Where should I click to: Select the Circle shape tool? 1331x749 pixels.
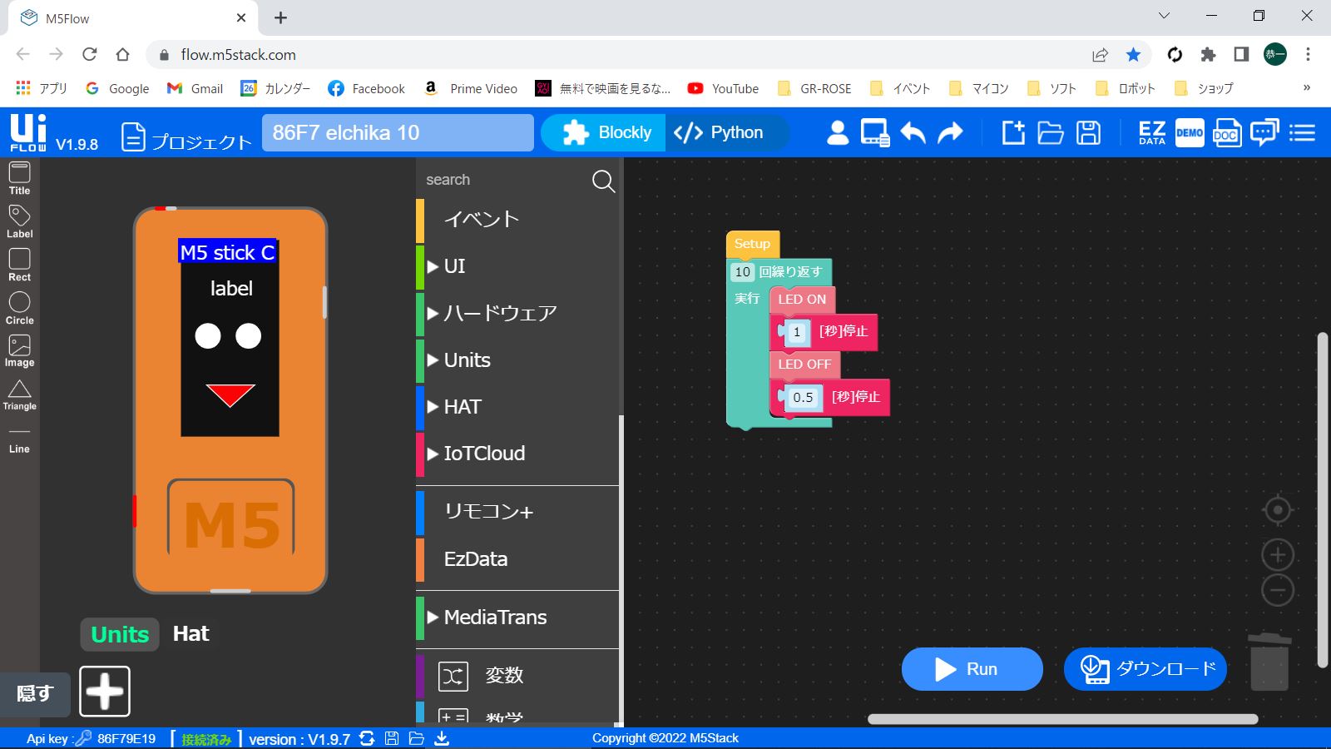point(19,308)
